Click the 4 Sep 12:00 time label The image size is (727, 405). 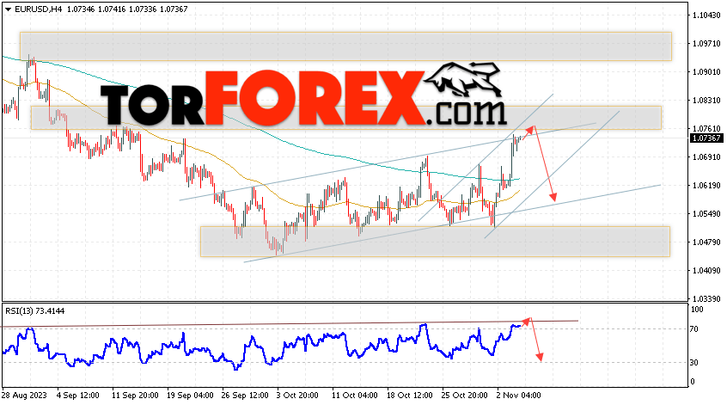coord(78,396)
